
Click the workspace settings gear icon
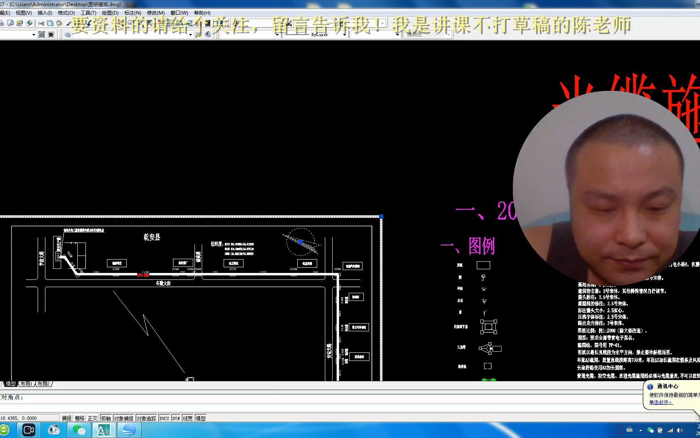[41, 34]
